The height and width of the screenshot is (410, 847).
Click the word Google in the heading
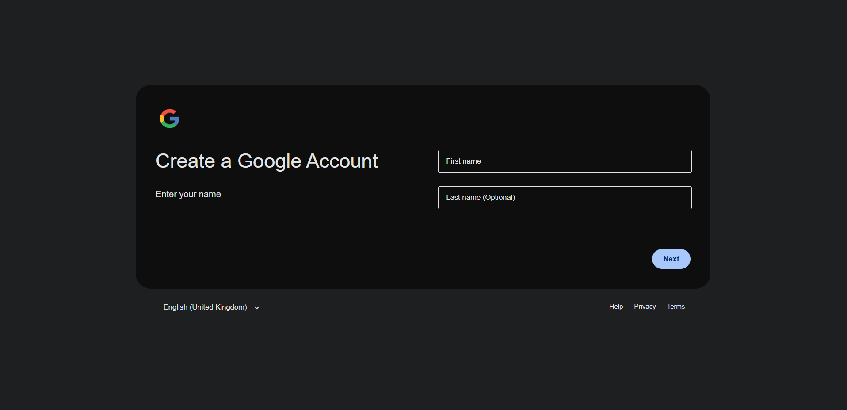[x=269, y=161]
